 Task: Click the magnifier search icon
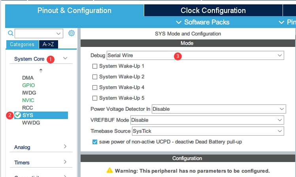pos(11,34)
